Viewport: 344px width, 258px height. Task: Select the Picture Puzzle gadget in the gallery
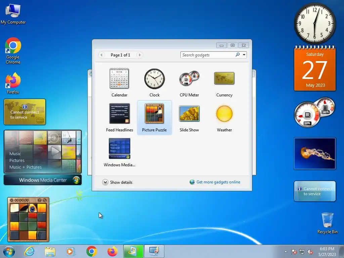click(x=155, y=117)
